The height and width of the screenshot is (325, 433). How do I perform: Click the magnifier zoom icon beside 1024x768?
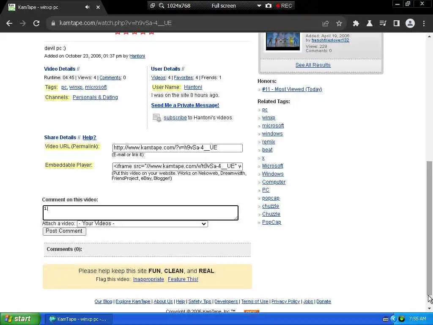point(162,6)
